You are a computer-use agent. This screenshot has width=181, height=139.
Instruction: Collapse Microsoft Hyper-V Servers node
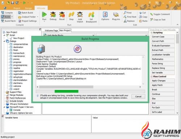point(4,107)
